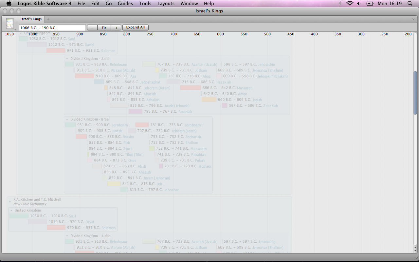419x262 pixels.
Task: Click the 500 year mark on ruler
Action: coord(267,34)
